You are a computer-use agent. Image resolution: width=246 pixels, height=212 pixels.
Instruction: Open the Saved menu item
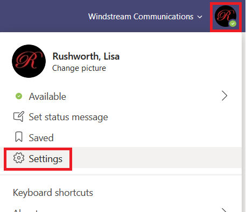121,137
